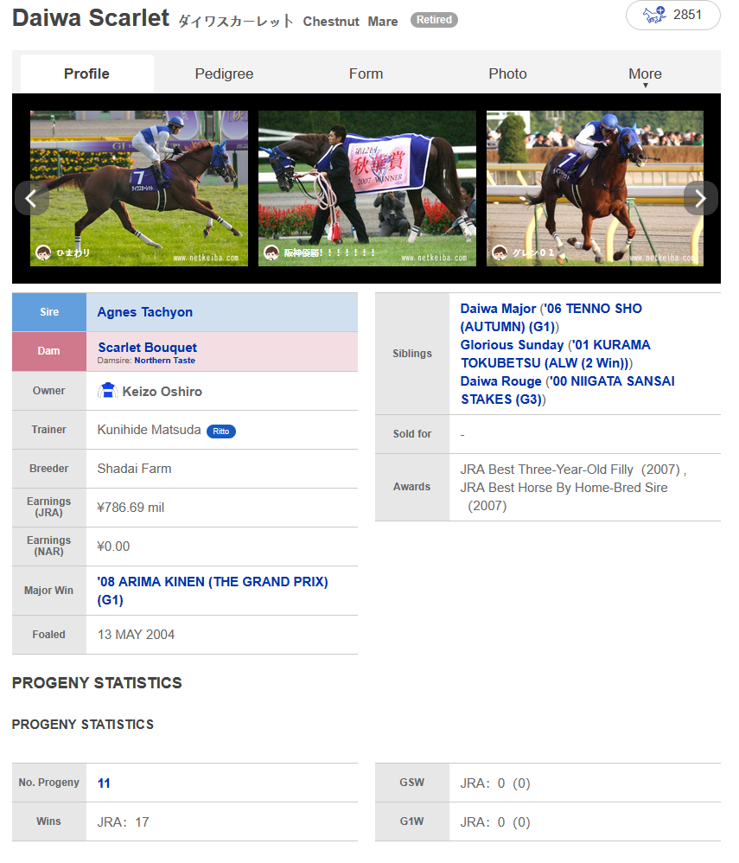
Task: Click the JRA Best Three-Year-Old Filly award text
Action: click(x=571, y=470)
